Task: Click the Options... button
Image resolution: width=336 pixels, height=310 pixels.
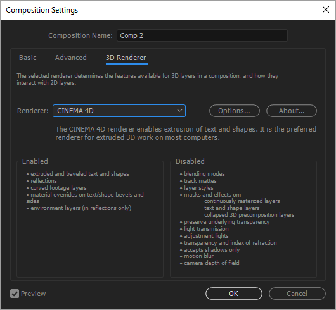Action: pyautogui.click(x=235, y=111)
